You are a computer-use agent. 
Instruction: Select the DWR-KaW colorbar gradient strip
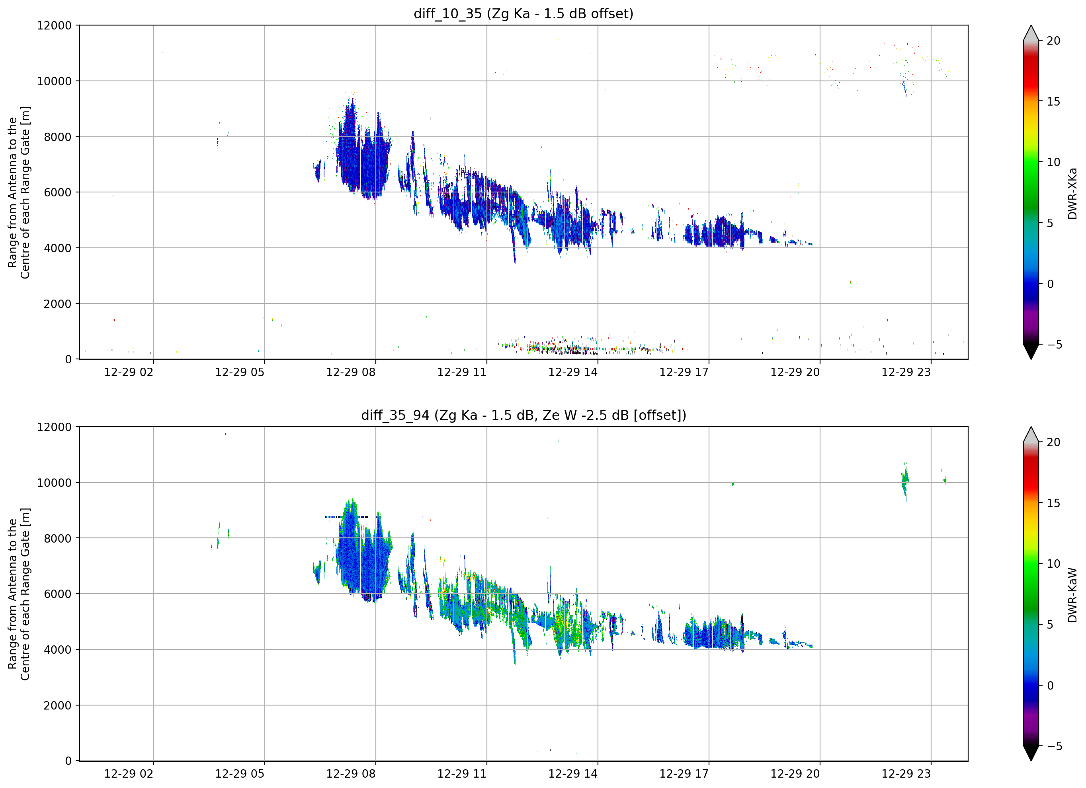pos(1030,594)
